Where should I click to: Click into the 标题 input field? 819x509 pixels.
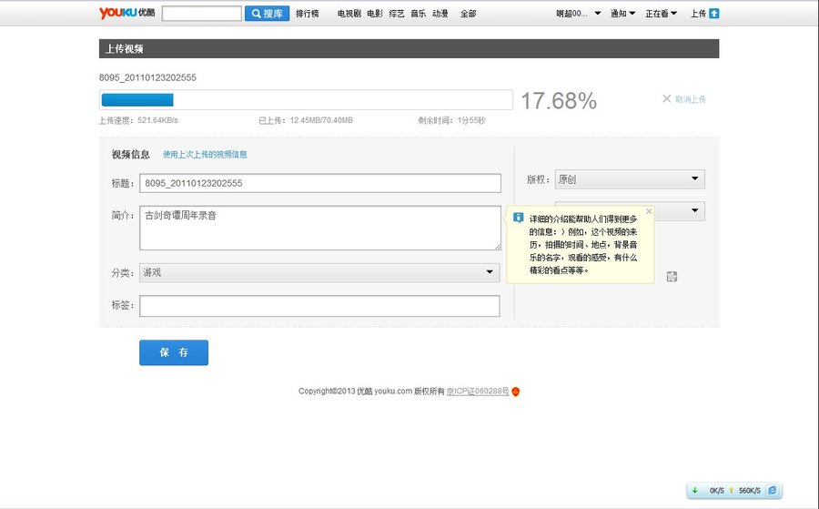[x=320, y=183]
